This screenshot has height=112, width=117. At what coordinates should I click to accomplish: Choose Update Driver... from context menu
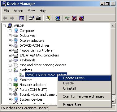coord(84,78)
